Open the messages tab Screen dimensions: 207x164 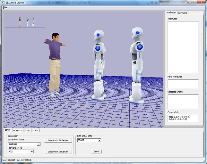tap(17, 130)
